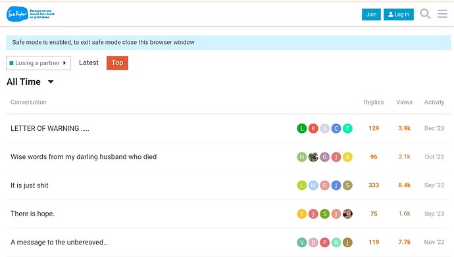Open the hamburger menu icon
Image resolution: width=454 pixels, height=257 pixels.
pos(442,14)
